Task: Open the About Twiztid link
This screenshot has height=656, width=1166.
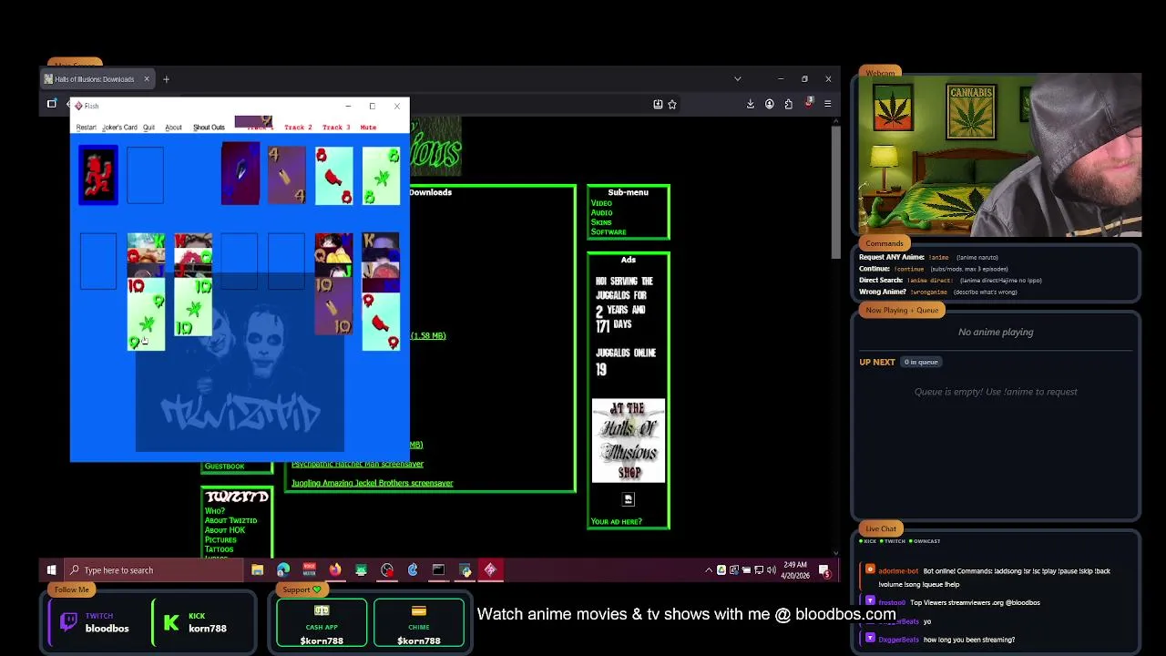Action: pos(230,520)
